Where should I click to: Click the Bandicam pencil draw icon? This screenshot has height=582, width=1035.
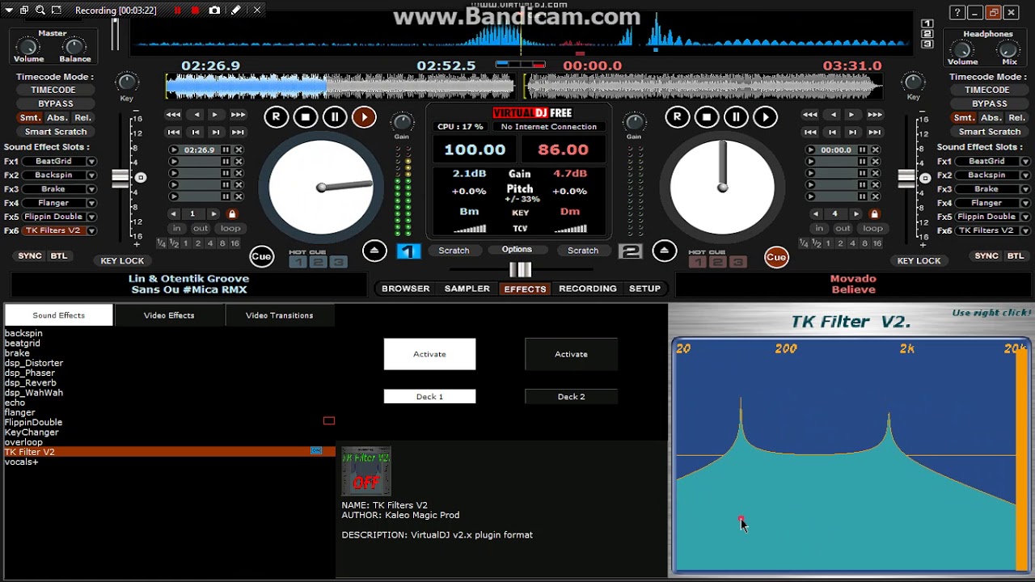(x=235, y=11)
